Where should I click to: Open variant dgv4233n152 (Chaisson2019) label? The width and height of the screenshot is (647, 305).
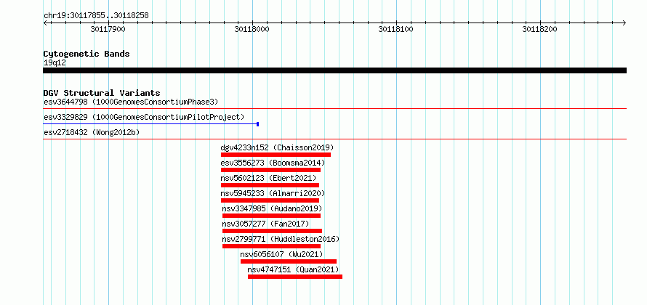click(x=277, y=147)
